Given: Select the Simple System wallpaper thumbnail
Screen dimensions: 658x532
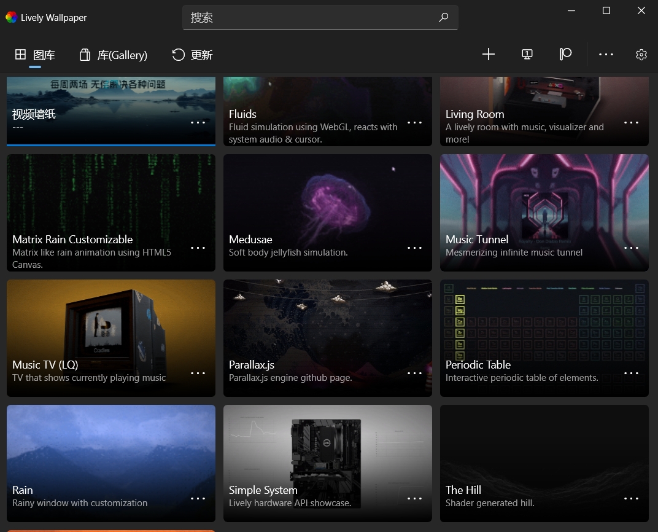Looking at the screenshot, I should point(327,463).
